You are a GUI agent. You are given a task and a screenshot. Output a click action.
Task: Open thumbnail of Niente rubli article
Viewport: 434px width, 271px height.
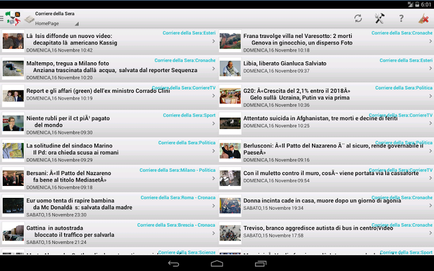pos(13,123)
